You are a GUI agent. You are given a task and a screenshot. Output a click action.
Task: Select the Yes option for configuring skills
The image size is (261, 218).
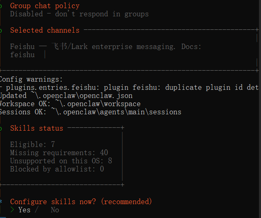pos(24,210)
